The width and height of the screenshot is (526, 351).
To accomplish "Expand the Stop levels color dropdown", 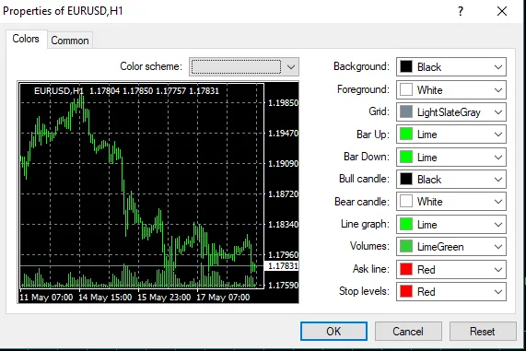I will (x=450, y=291).
